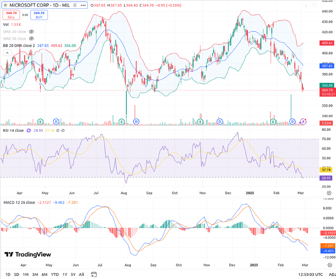Click the 0.00 spread value between SELL and BUY
336x279 pixels.
coord(25,15)
